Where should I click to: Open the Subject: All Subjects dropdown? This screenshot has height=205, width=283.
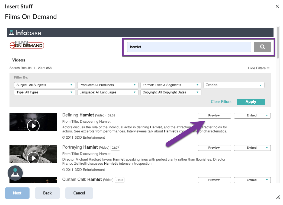pyautogui.click(x=44, y=85)
